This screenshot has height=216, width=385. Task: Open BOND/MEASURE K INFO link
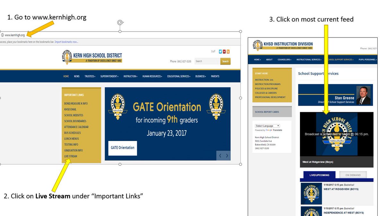tap(76, 104)
